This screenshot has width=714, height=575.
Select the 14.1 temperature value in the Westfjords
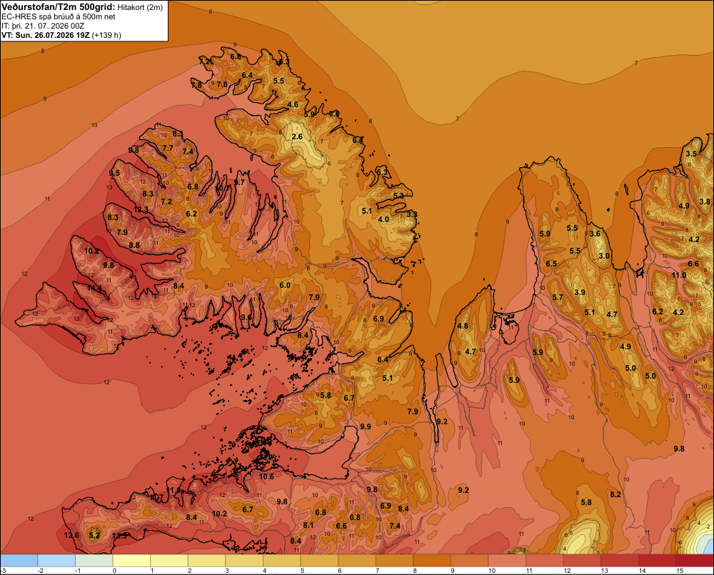[95, 288]
